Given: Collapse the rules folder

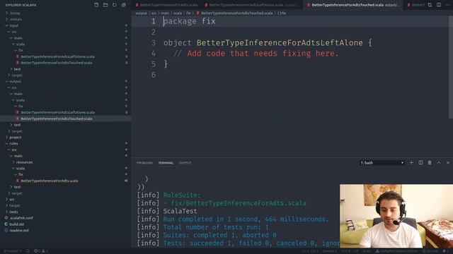Looking at the screenshot, I should click(x=13, y=143).
